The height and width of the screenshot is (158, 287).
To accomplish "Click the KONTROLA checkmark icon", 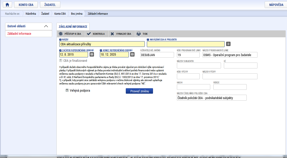I will click(x=89, y=34).
